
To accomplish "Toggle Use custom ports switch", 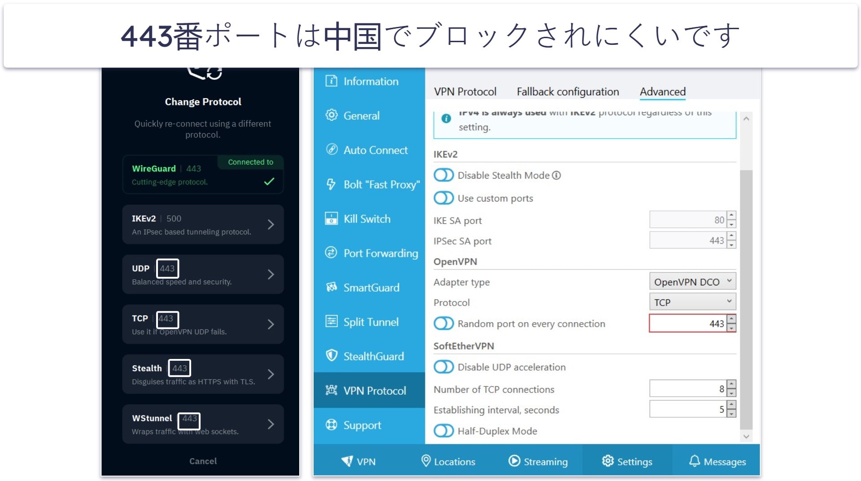I will pos(444,198).
